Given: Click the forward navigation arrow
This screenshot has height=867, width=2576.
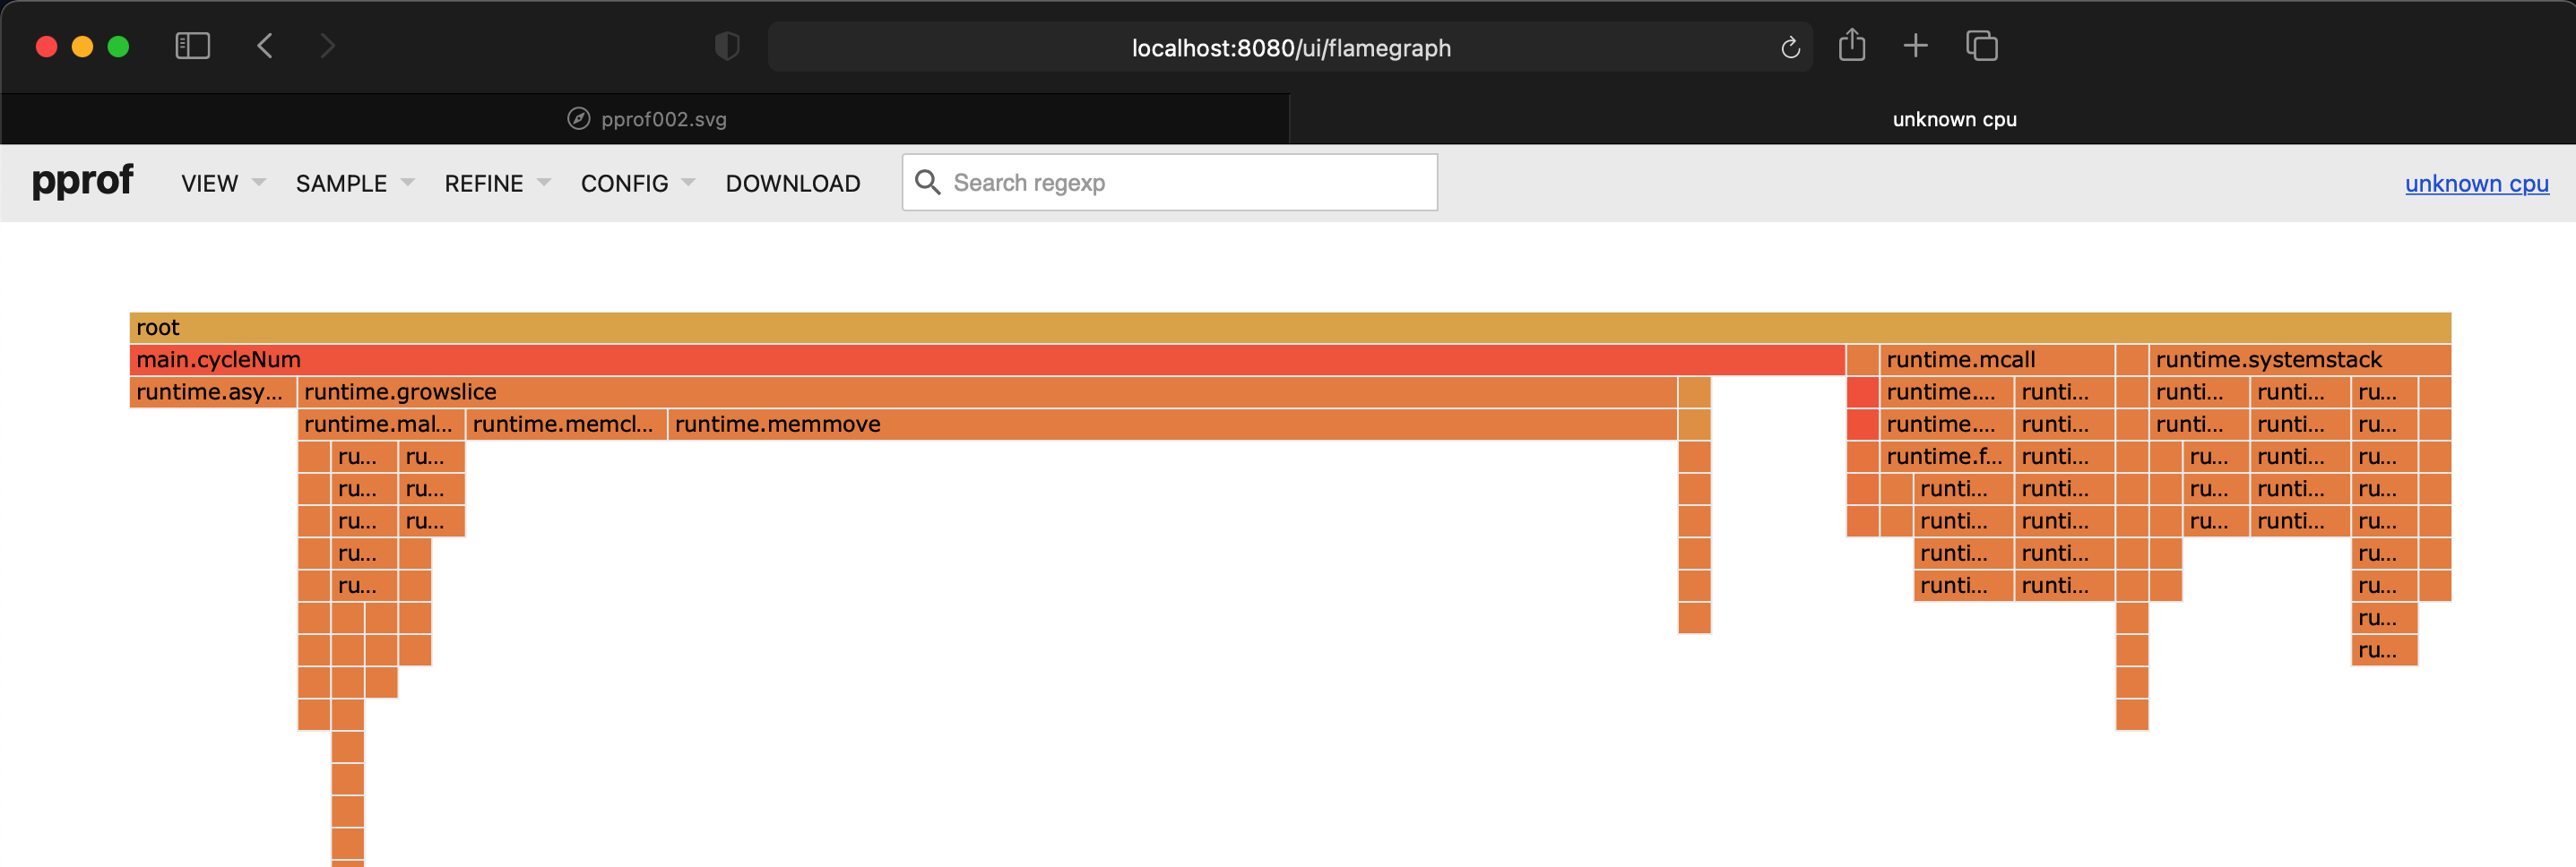Looking at the screenshot, I should pos(328,46).
